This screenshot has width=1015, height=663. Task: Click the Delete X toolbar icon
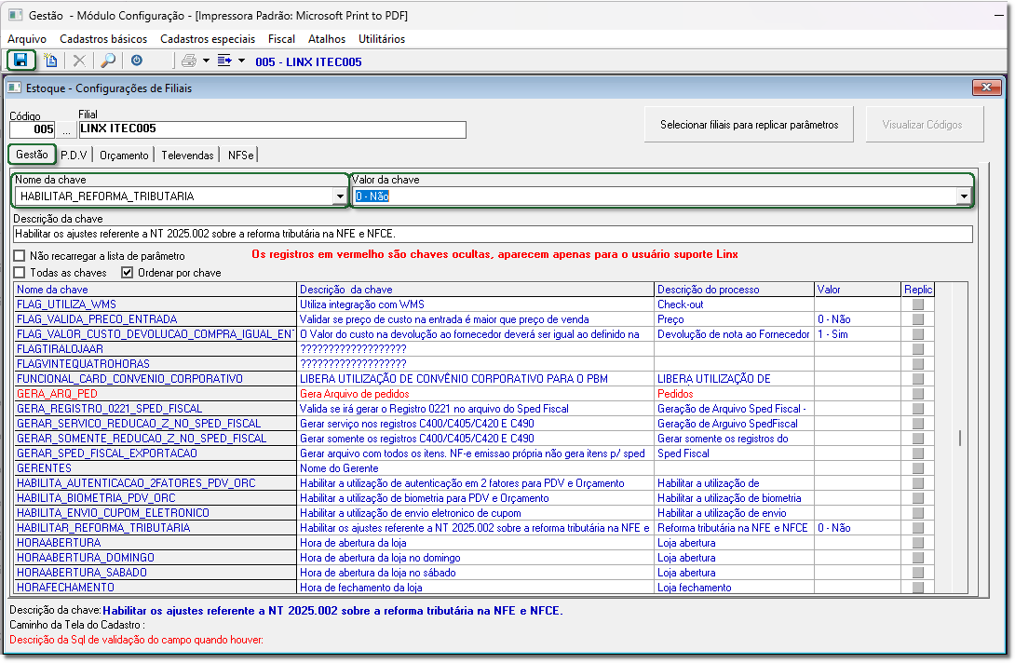click(79, 61)
